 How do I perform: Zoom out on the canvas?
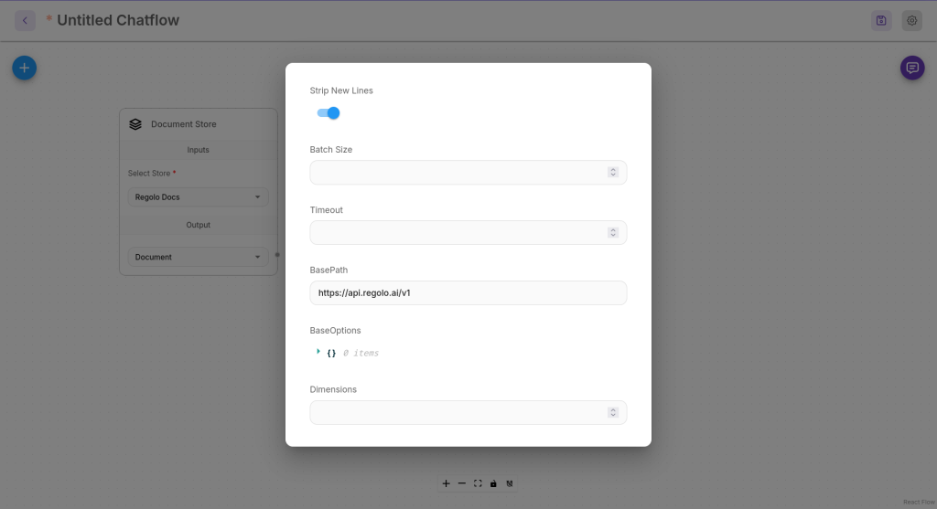(x=462, y=483)
